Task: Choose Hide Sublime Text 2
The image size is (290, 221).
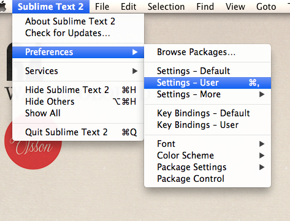Action: (78, 90)
